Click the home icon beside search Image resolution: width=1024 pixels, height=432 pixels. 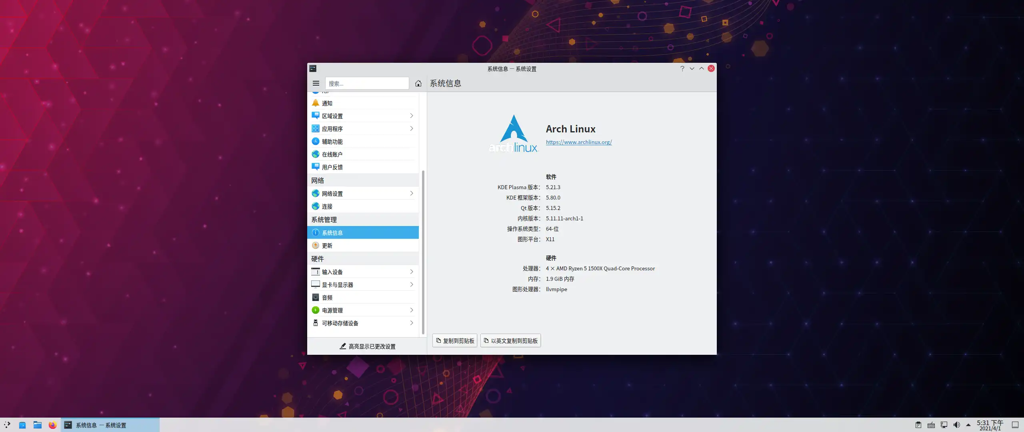(x=418, y=83)
